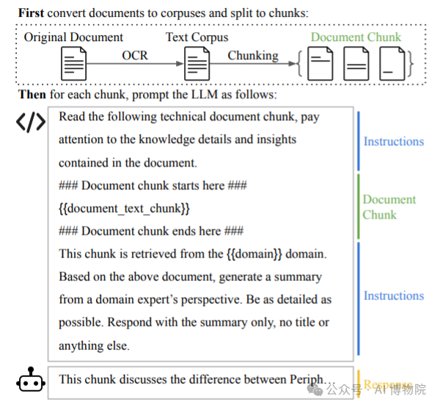440x407 pixels.
Task: Click the Text Corpus label
Action: 197,37
